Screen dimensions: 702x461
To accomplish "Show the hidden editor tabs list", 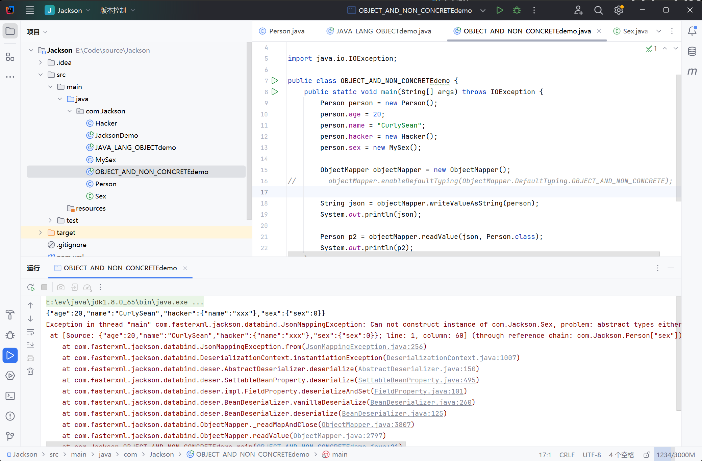I will pos(659,31).
